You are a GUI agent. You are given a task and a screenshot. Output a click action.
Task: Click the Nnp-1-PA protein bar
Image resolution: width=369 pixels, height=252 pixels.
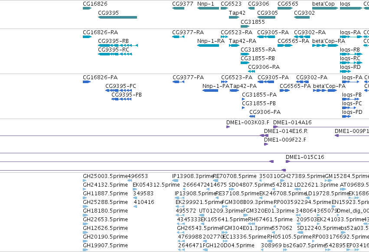210,90
